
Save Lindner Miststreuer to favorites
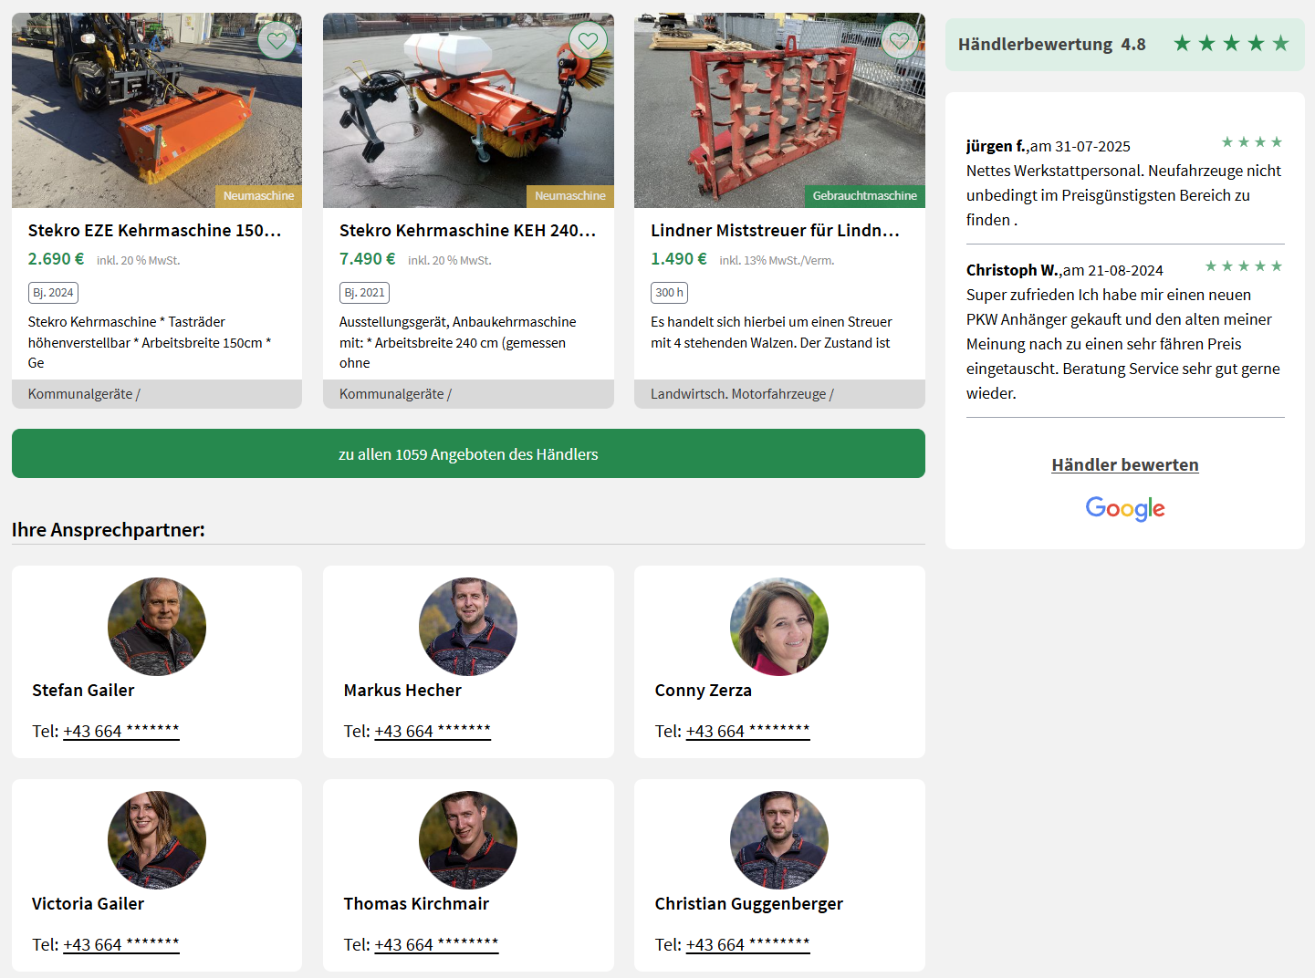[899, 40]
